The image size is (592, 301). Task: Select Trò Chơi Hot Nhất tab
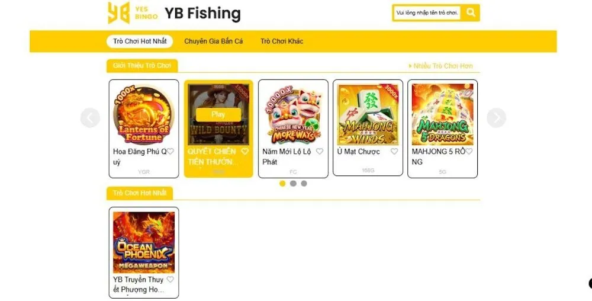pos(140,41)
